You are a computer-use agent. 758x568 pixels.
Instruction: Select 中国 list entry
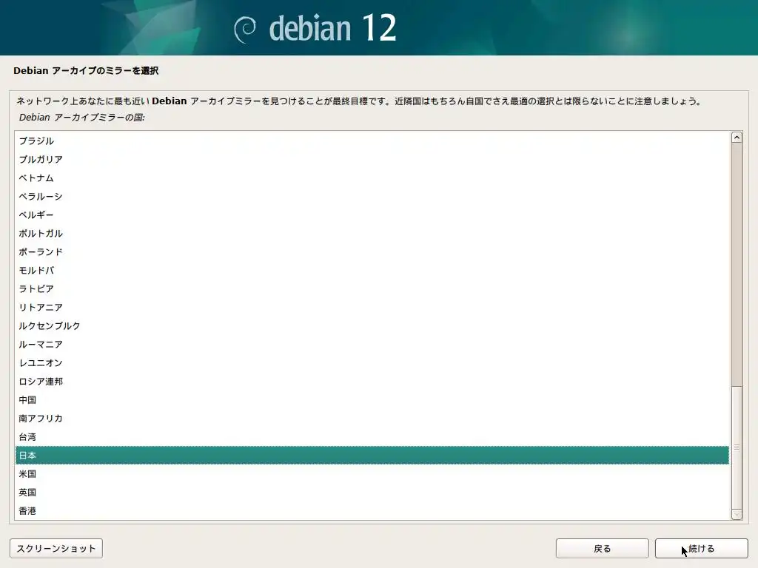[x=372, y=400]
